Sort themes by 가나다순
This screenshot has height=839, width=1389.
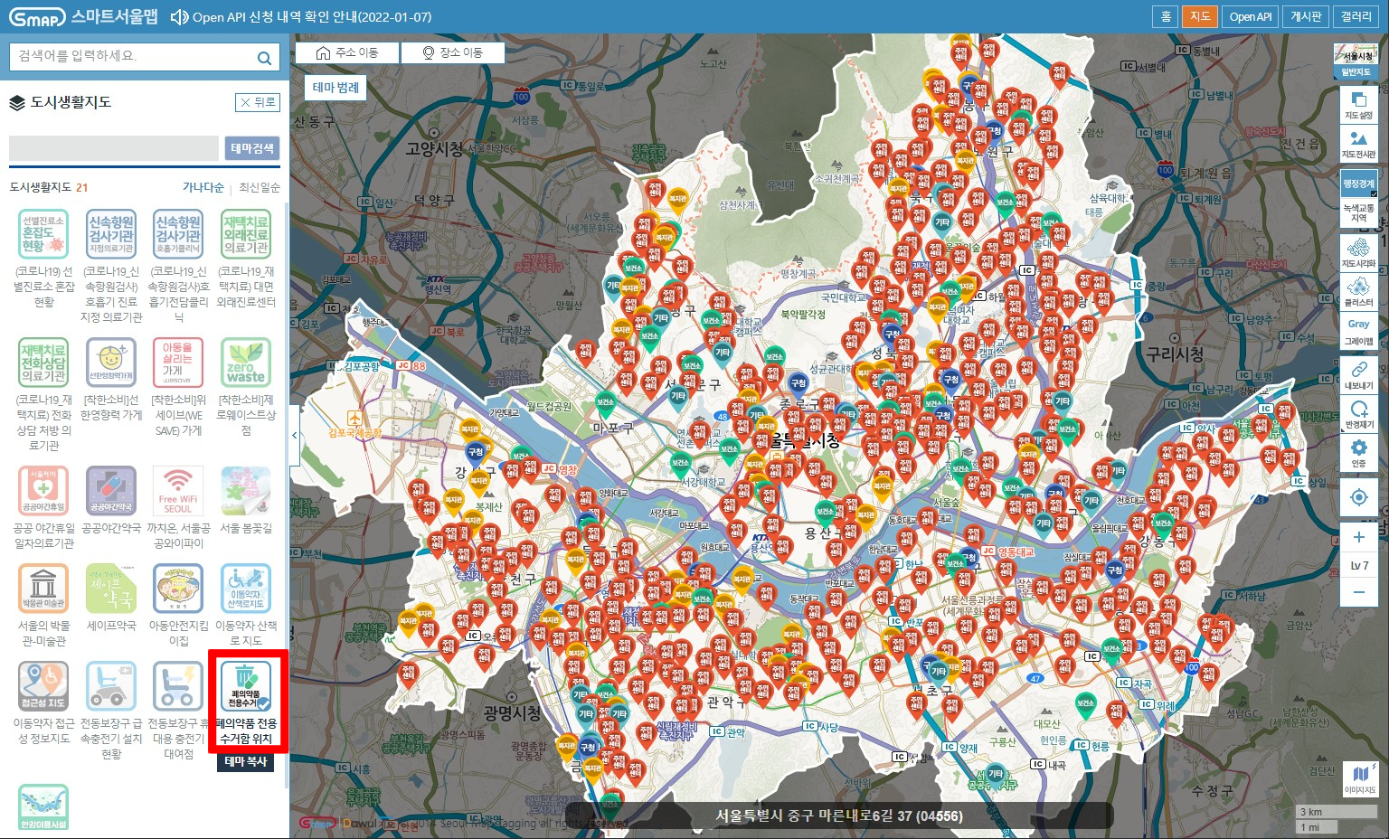pos(203,187)
